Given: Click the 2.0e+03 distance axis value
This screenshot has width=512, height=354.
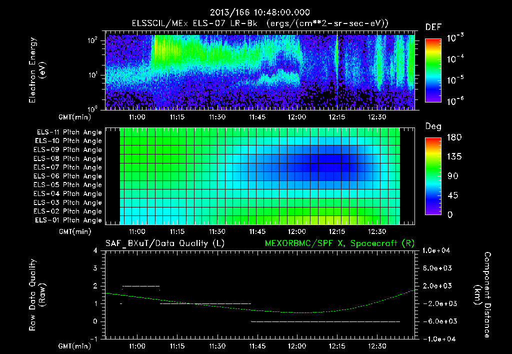Looking at the screenshot, I should (437, 285).
